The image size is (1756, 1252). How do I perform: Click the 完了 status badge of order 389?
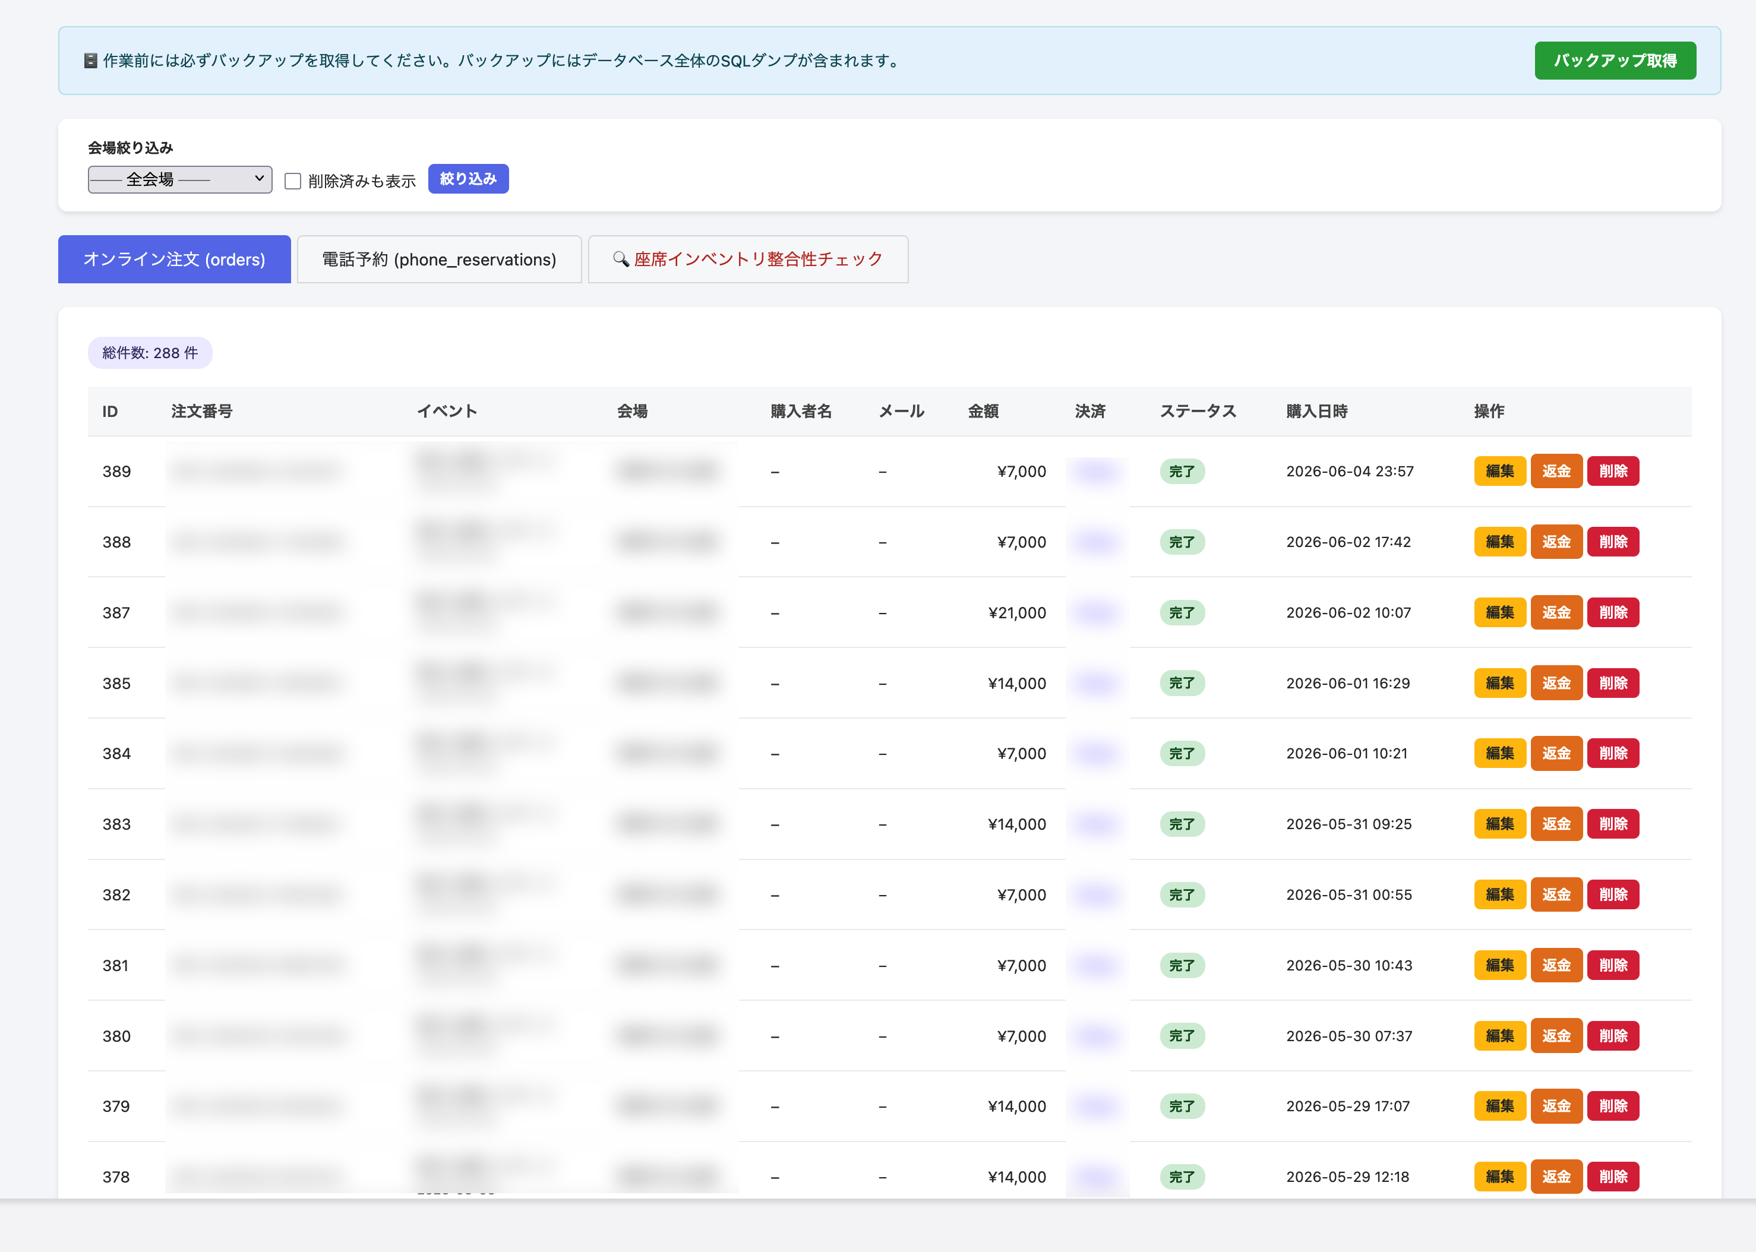[x=1182, y=471]
